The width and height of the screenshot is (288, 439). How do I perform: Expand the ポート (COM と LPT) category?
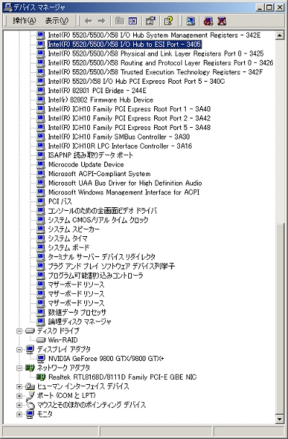point(19,396)
